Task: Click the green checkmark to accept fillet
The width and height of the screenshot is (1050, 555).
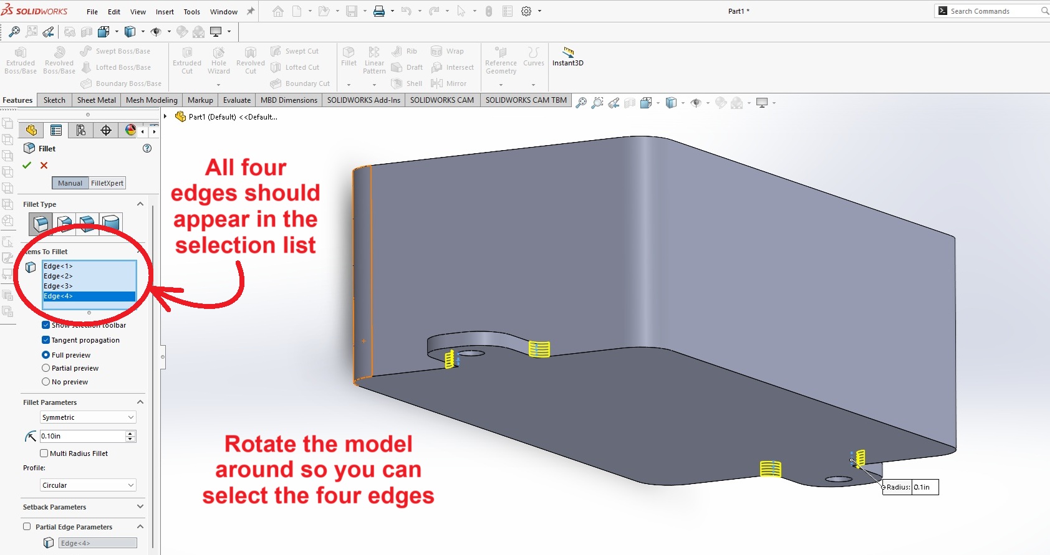Action: [x=27, y=165]
